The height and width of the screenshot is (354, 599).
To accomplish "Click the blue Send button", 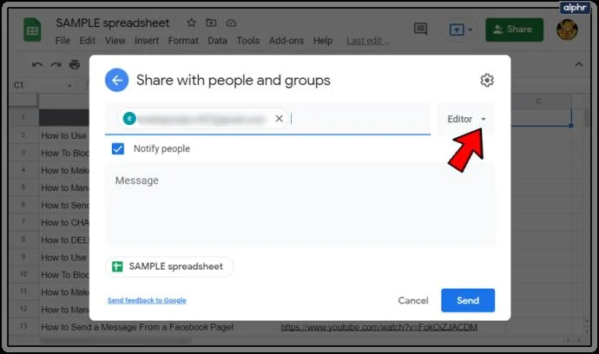I will point(468,300).
